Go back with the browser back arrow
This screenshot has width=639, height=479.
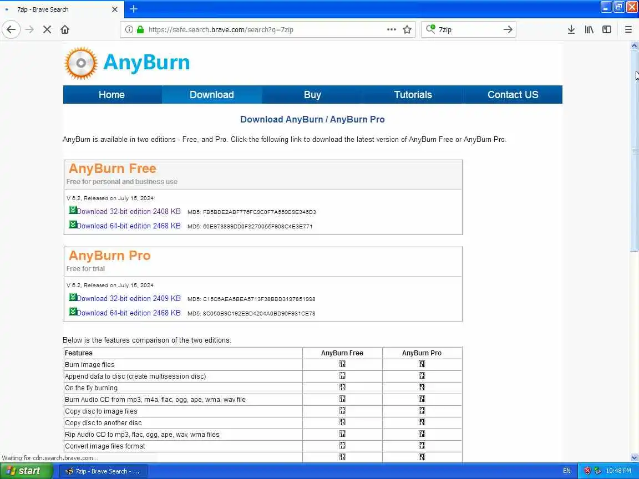point(11,29)
